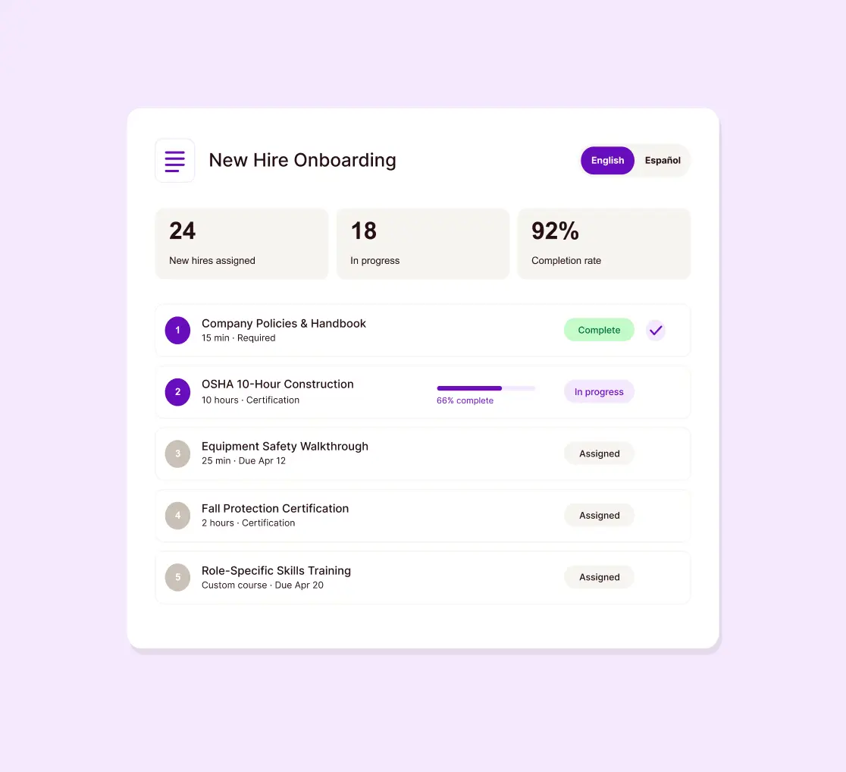Click the gray step 4 circle
Screen dimensions: 846x772
177,516
